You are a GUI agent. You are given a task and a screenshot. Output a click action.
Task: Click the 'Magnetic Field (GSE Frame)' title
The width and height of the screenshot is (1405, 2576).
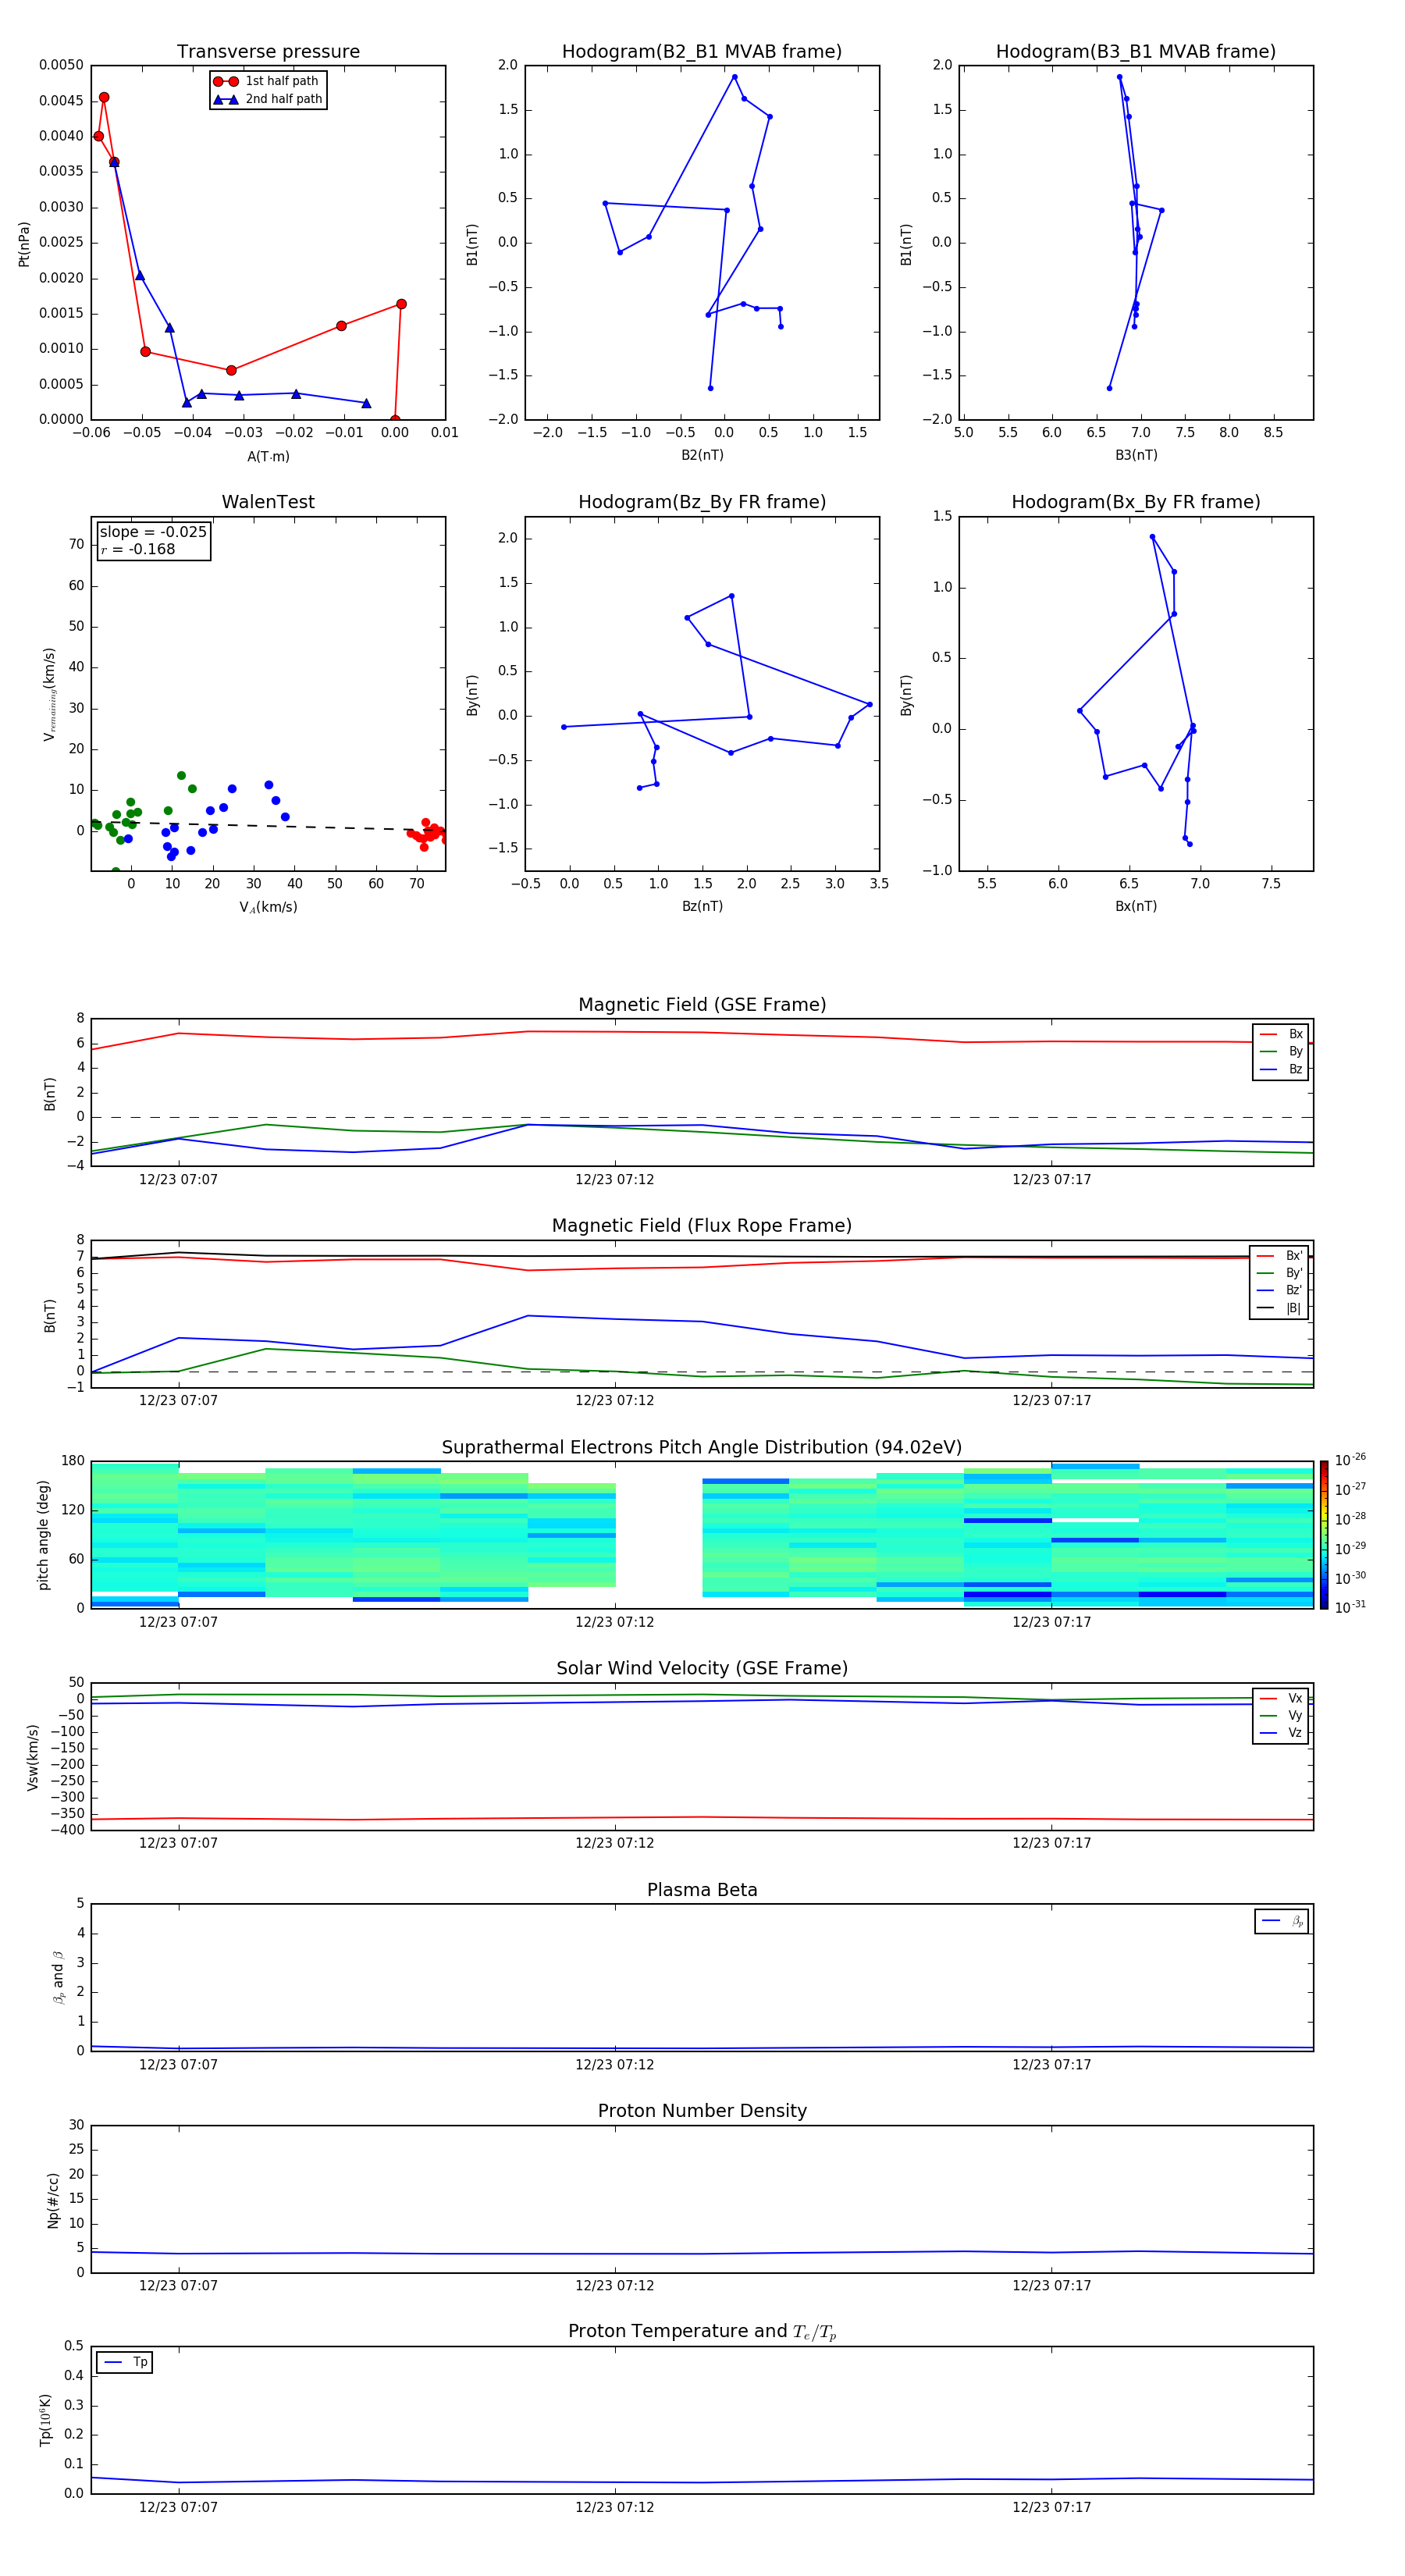point(702,1005)
